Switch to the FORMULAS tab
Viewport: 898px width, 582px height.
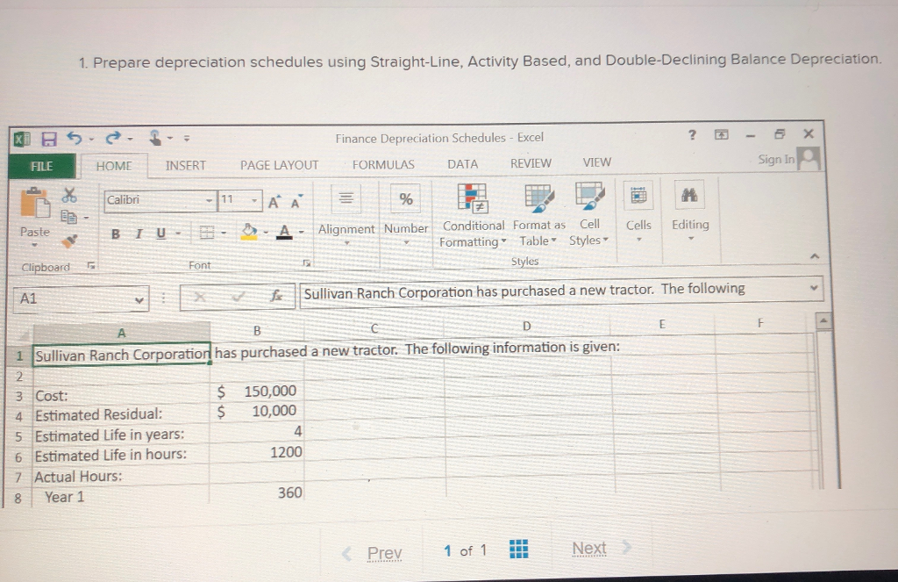point(383,164)
